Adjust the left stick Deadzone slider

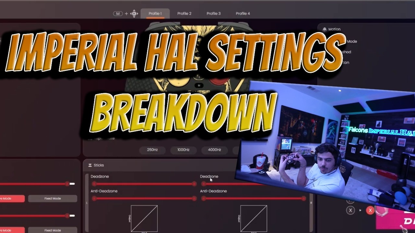tap(144, 184)
